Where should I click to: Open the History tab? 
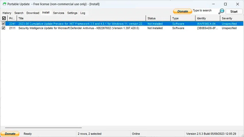[7, 13]
